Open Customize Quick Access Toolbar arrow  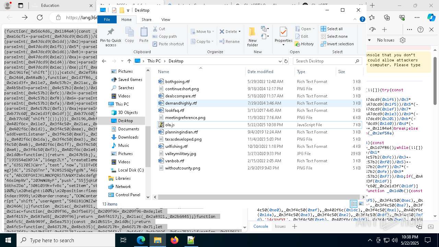click(128, 10)
